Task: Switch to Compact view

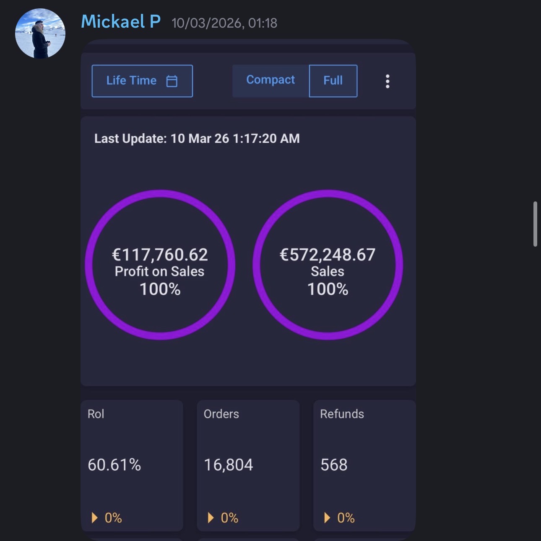Action: coord(270,80)
